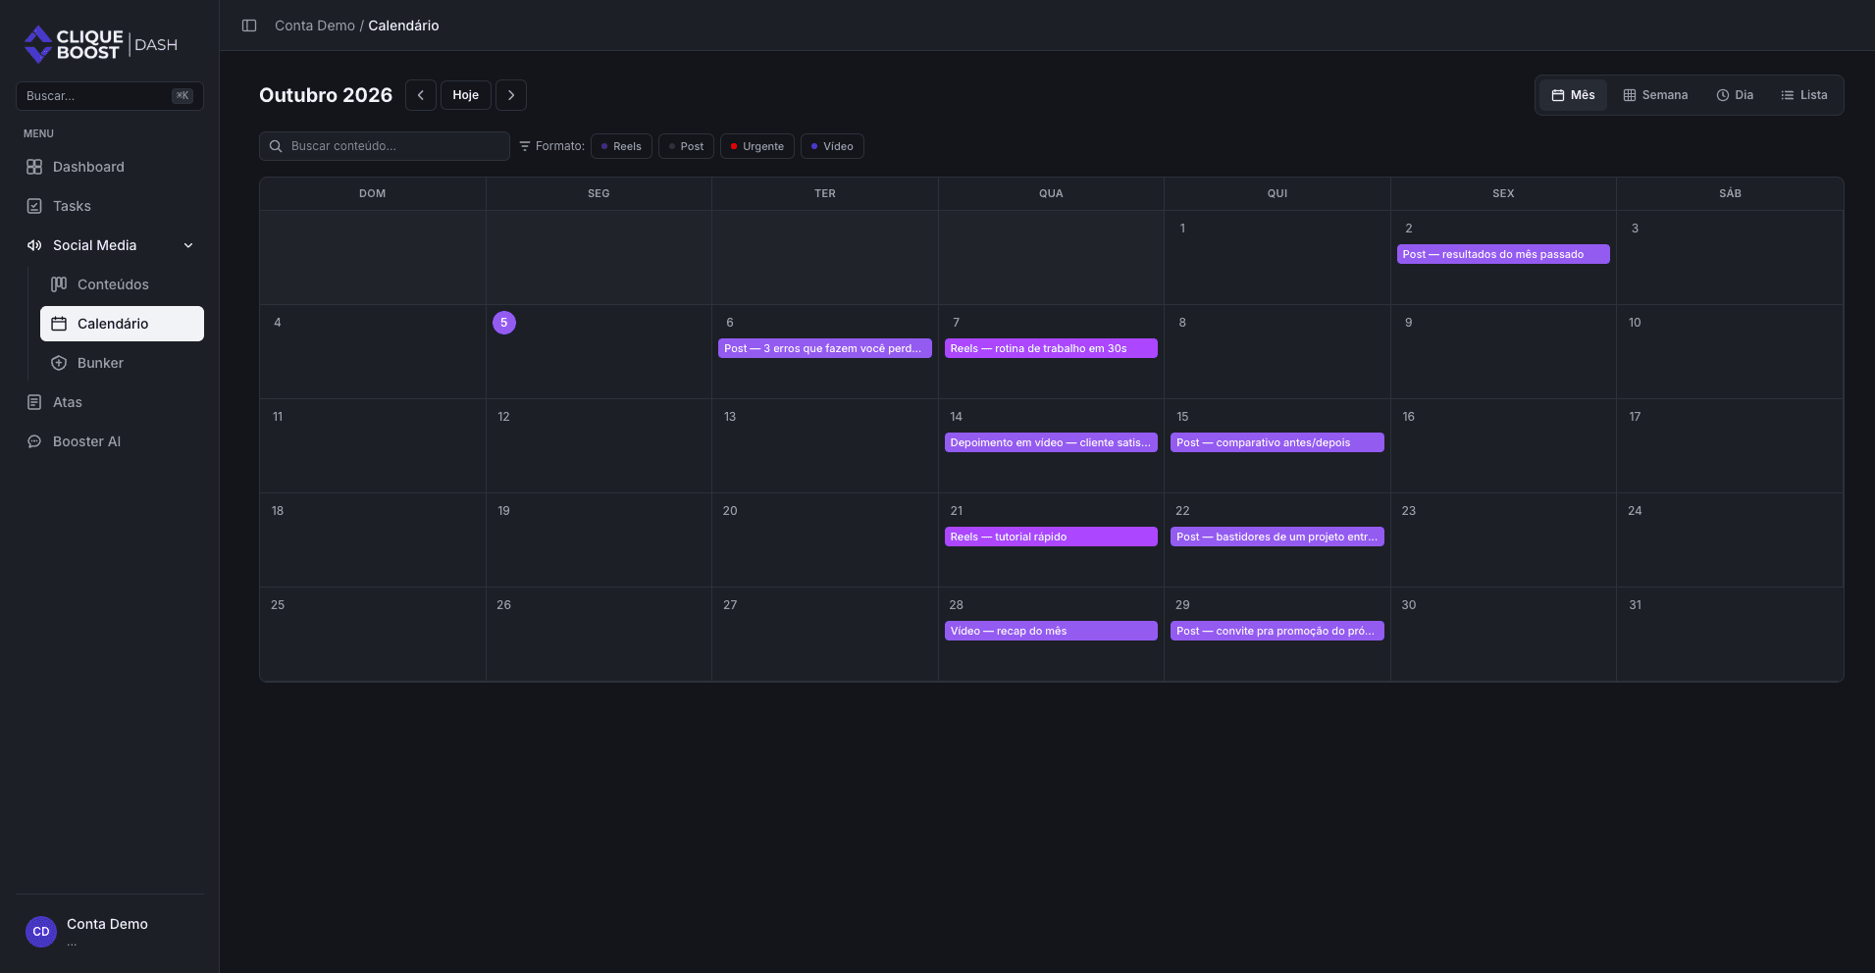Click the Buscar conteúdo search field
This screenshot has height=973, width=1875.
click(x=385, y=146)
